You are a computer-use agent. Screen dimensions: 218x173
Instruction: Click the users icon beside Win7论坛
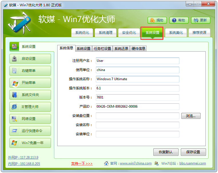[156, 163]
